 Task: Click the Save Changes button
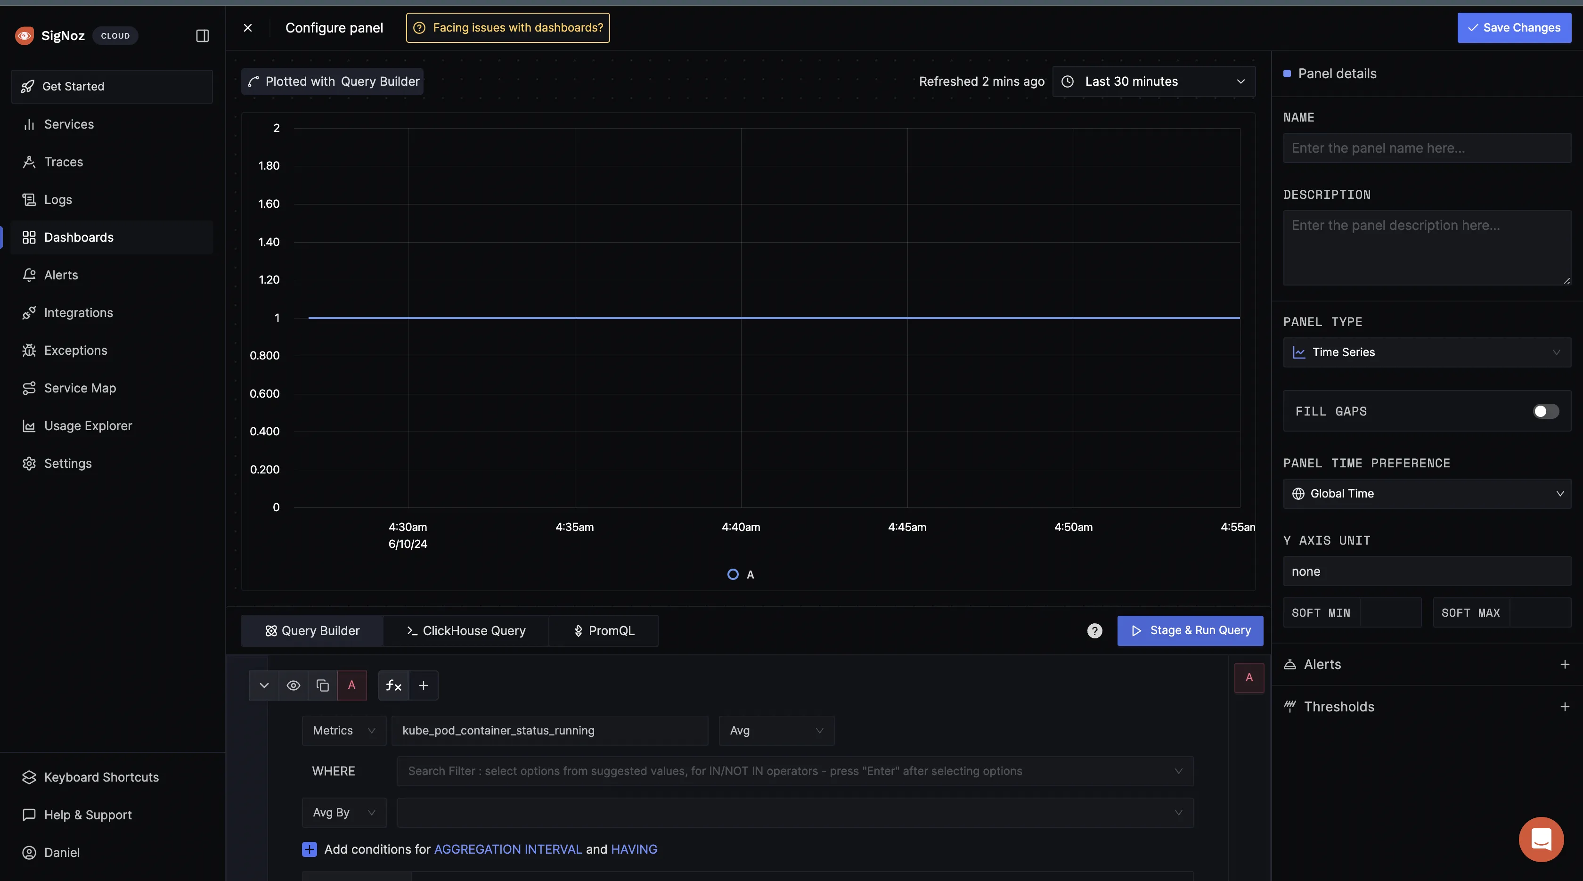pos(1514,28)
